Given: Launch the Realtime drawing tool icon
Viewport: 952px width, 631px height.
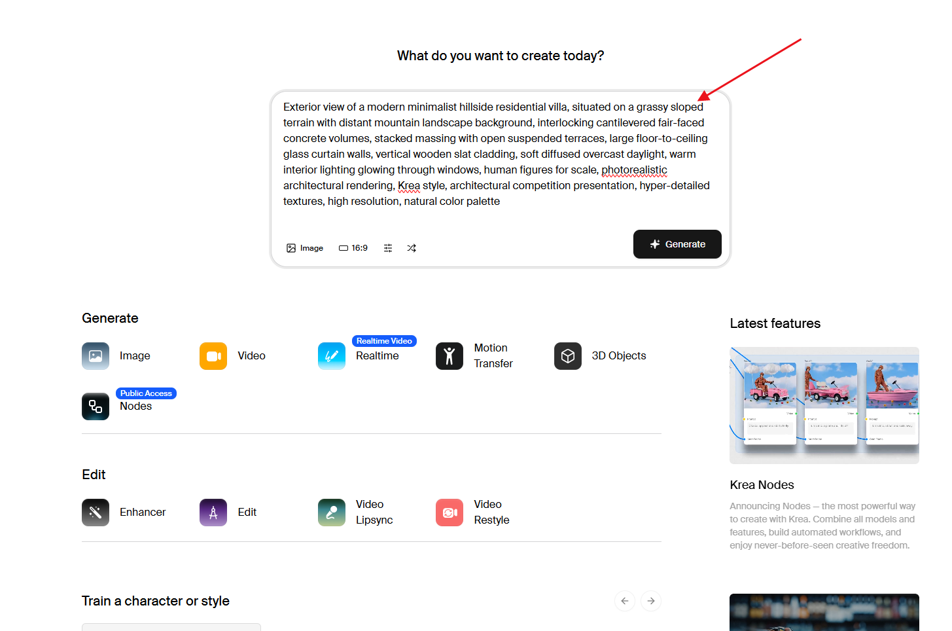Looking at the screenshot, I should tap(332, 356).
